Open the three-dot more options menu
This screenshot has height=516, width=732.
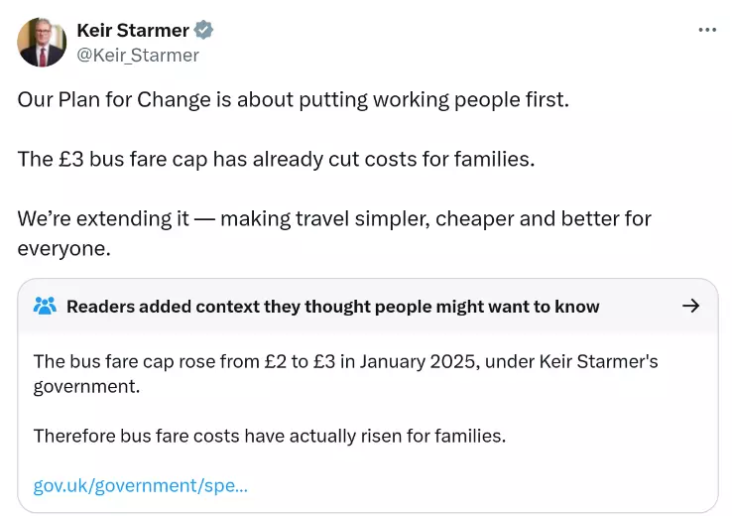[707, 30]
